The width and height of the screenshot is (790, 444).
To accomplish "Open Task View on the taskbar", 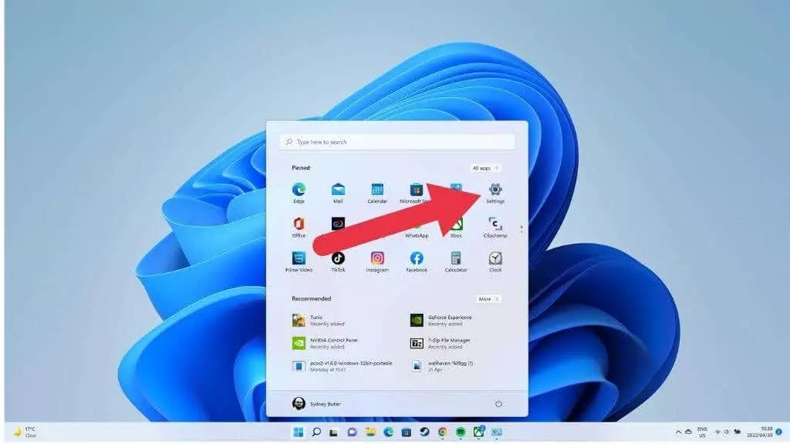I will (x=333, y=432).
